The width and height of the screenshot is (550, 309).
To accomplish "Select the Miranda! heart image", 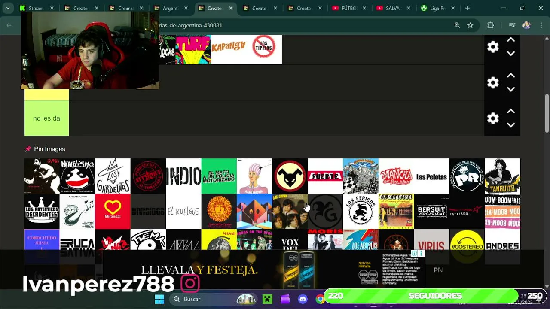I will (x=113, y=211).
